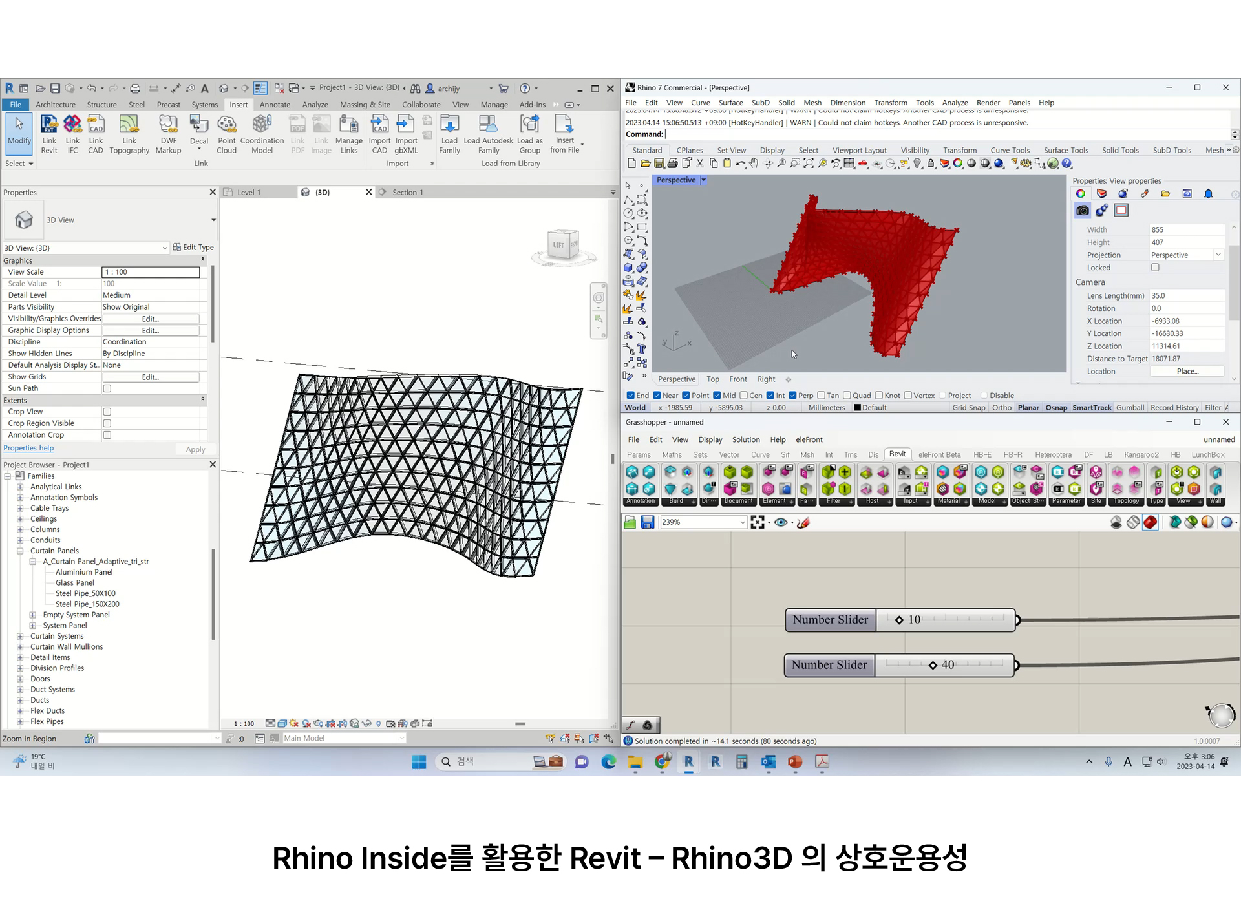Click Show Grids Edit button
The image size is (1241, 910).
151,377
